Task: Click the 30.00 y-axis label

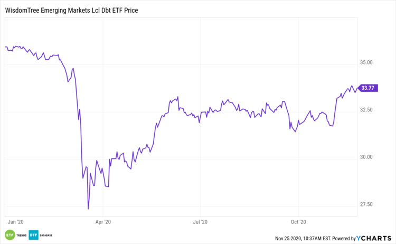Action: pos(366,157)
